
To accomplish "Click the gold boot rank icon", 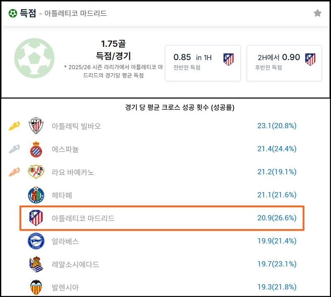I will click(x=15, y=126).
